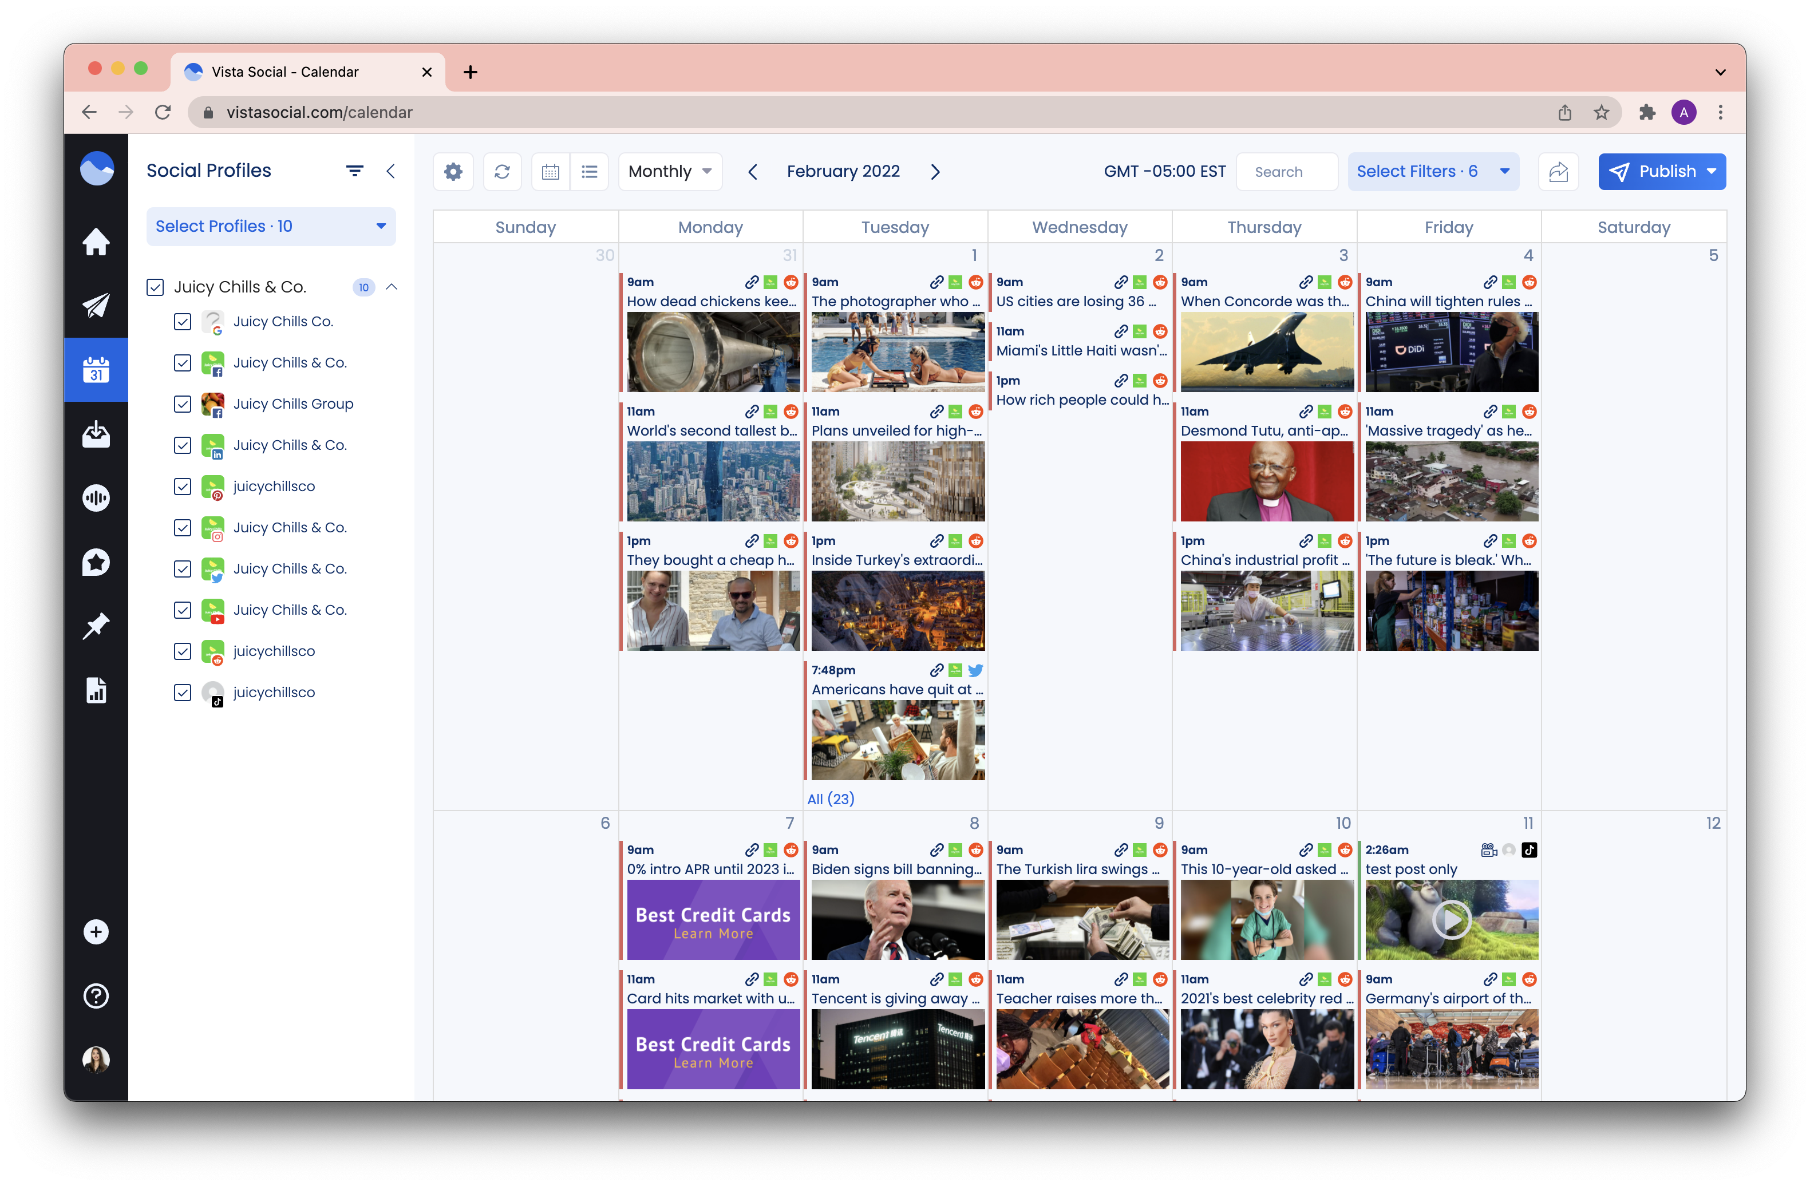Open the Desmond Tutu post thumbnail

coord(1266,481)
